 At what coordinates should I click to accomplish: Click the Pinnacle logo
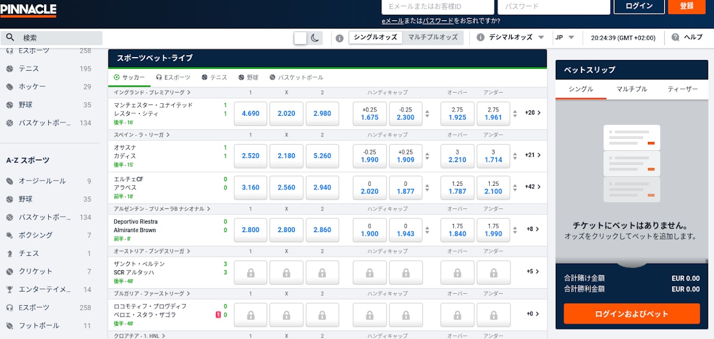pos(28,9)
